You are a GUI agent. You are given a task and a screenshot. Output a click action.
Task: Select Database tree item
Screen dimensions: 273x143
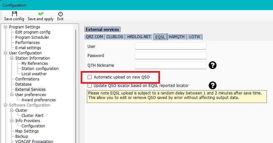coord(24,84)
